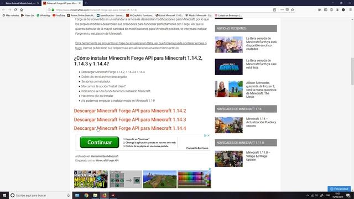Viewport: 354px width, 199px height.
Task: Open 'Más visitados' bookmark
Action: coord(11,15)
